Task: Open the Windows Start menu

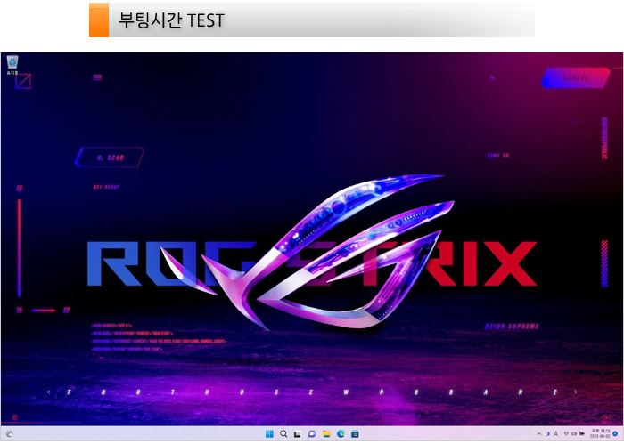Action: click(x=269, y=433)
